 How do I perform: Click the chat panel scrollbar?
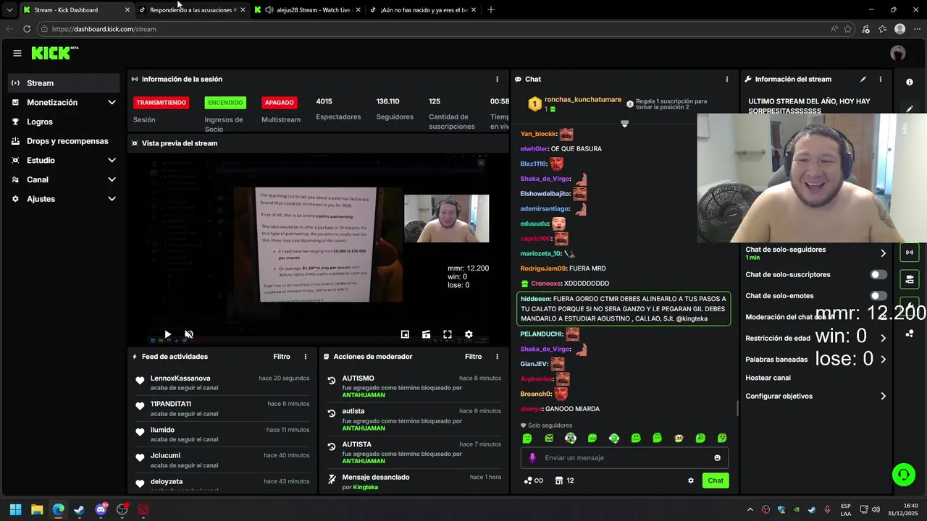[x=737, y=408]
